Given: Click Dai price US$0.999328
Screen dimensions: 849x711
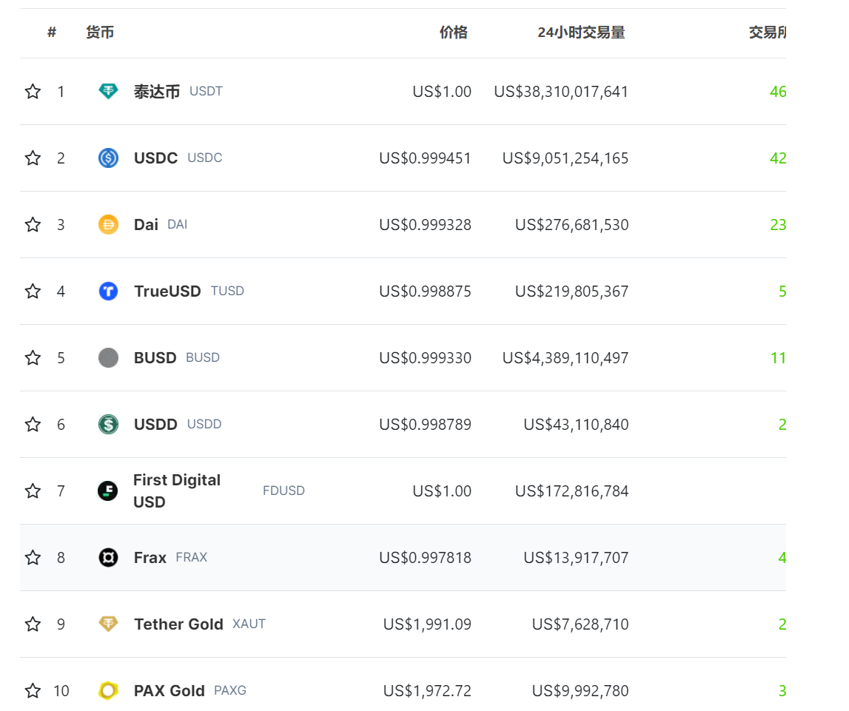Looking at the screenshot, I should pyautogui.click(x=425, y=225).
